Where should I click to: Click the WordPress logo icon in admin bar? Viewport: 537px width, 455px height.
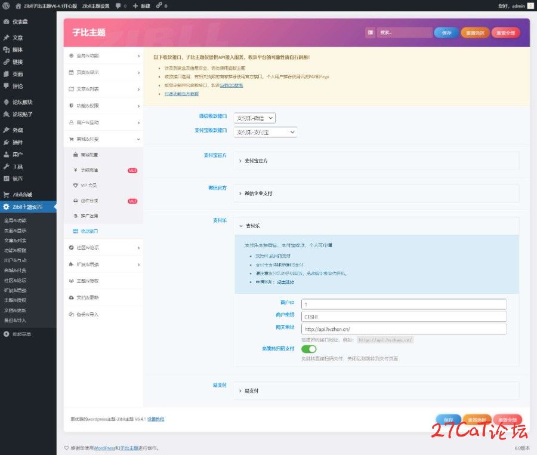pos(6,6)
